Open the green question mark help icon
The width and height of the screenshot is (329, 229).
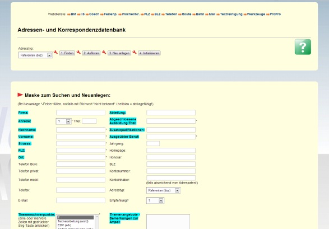[x=303, y=46]
